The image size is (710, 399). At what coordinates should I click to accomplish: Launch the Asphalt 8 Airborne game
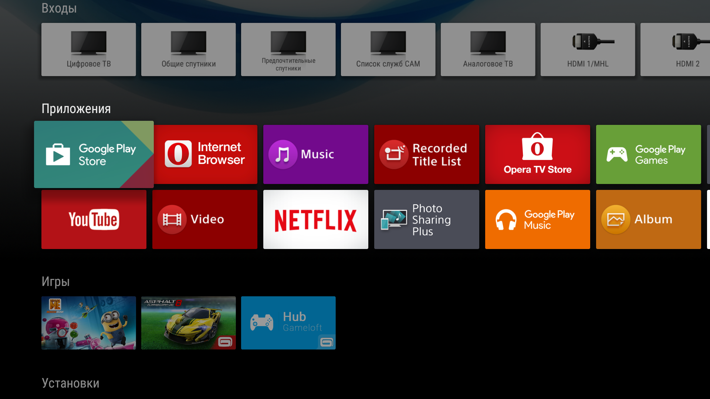(189, 323)
